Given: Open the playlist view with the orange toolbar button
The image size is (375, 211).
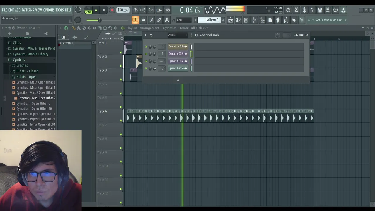Looking at the screenshot, I should click(x=135, y=20).
